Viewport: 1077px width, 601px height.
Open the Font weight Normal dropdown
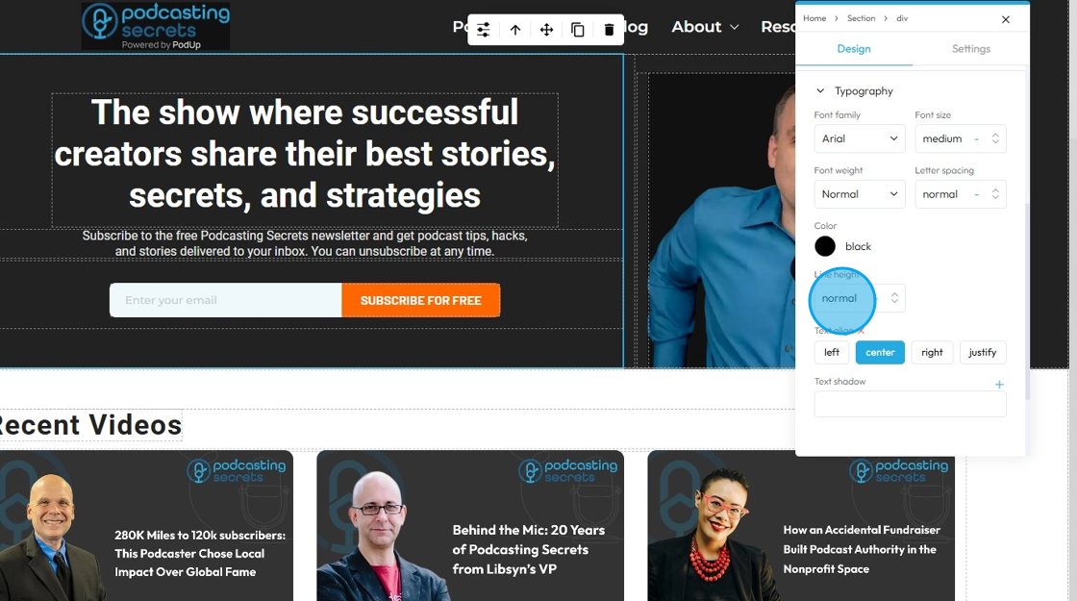pyautogui.click(x=860, y=194)
